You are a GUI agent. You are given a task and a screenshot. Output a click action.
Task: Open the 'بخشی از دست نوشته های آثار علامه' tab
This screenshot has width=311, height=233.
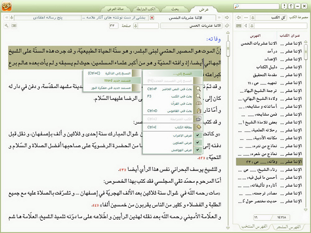tap(114, 18)
